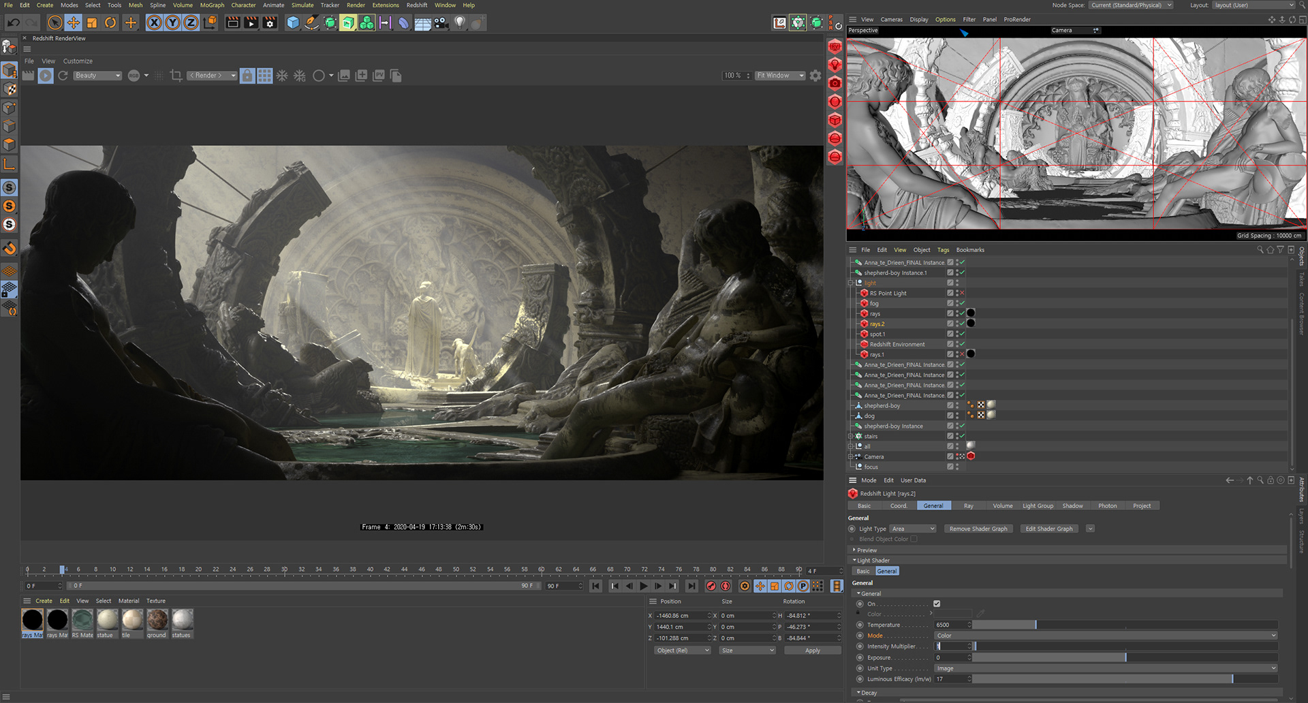Toggle X axis lock icon
The image size is (1308, 703).
point(155,22)
